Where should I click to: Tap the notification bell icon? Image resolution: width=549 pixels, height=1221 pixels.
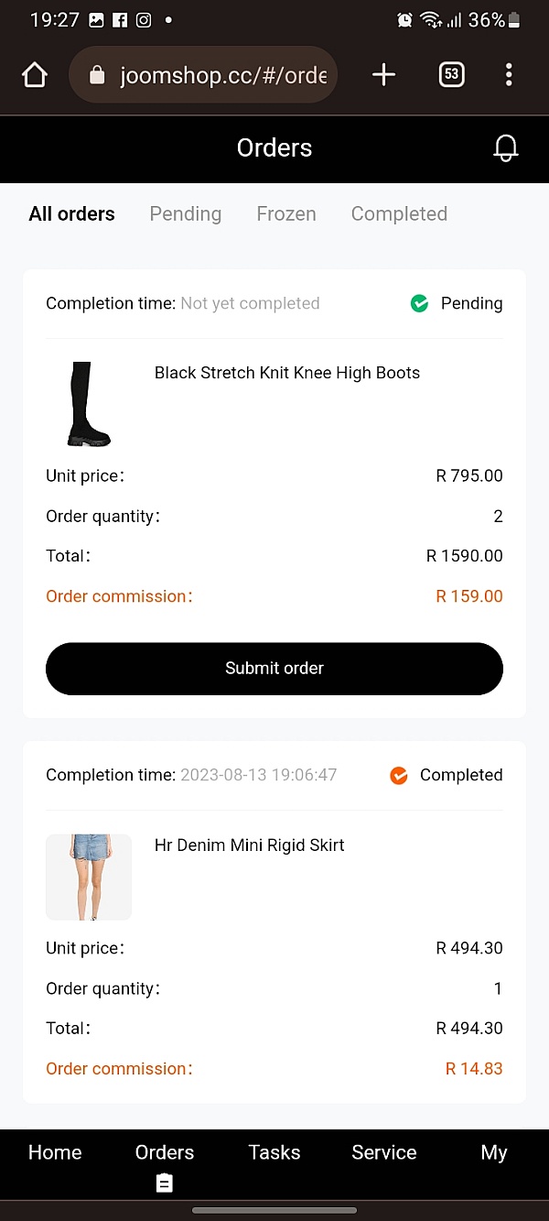pos(505,148)
